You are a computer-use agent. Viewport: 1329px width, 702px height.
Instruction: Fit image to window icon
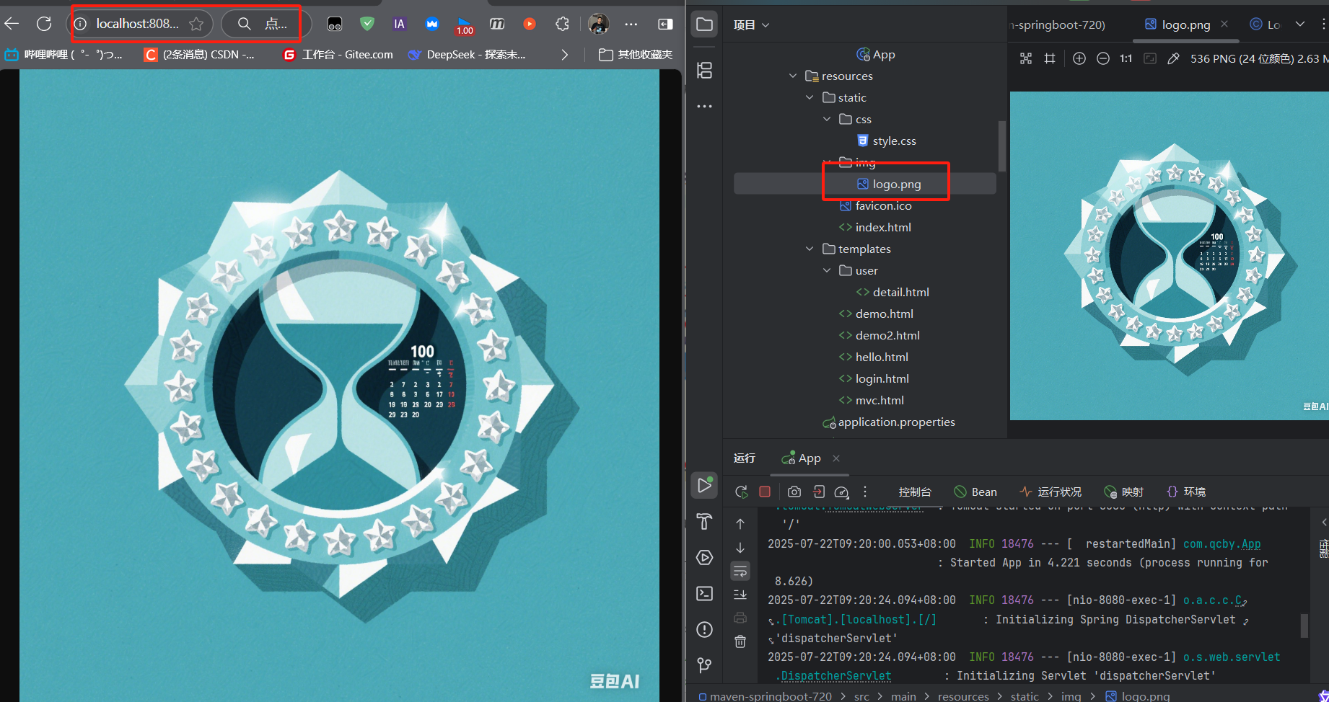tap(1150, 58)
